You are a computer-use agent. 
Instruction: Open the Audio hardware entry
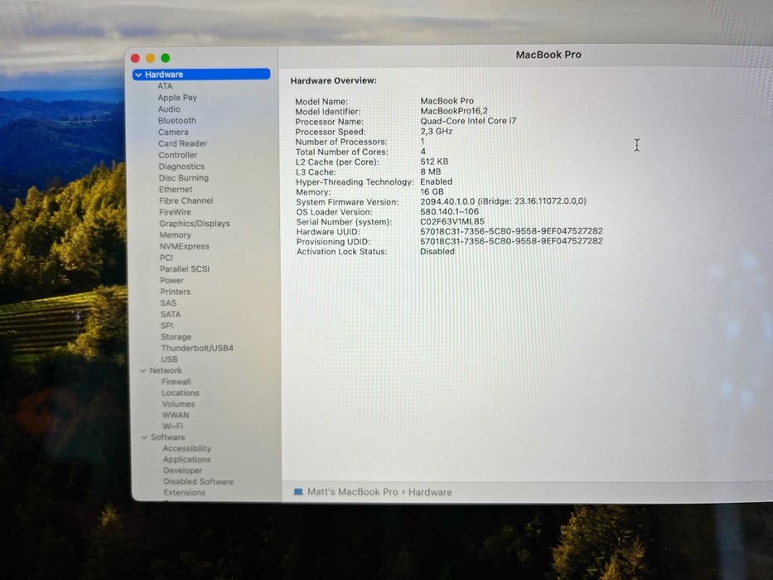(x=169, y=109)
